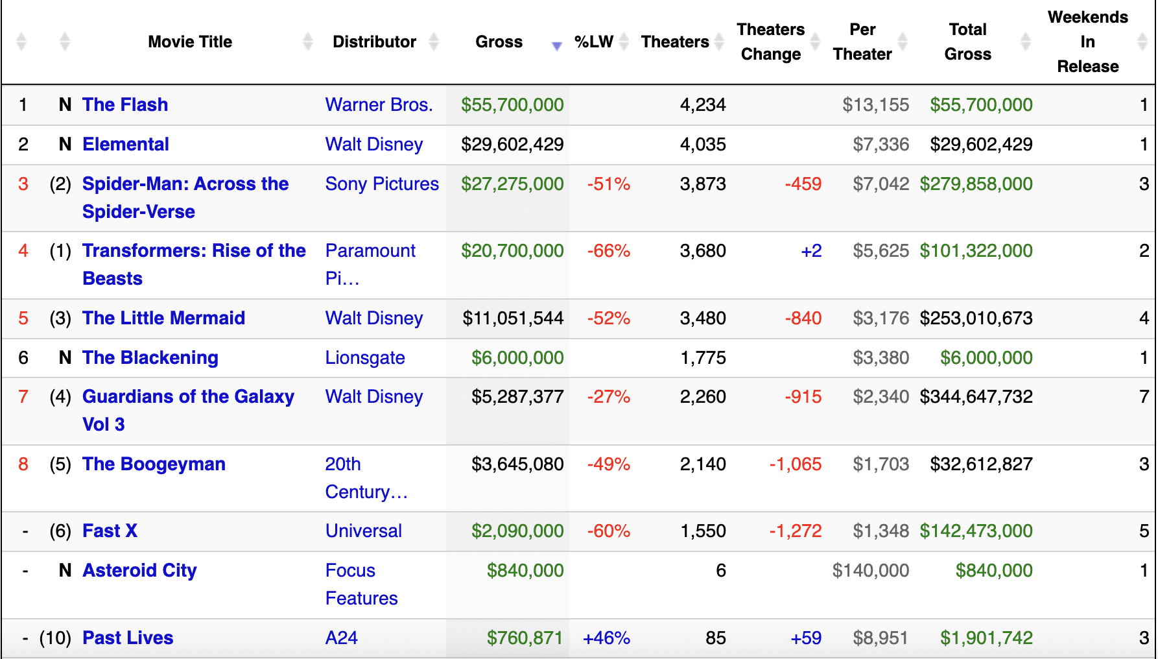Open Walt Disney link in Little Mermaid row
Image resolution: width=1158 pixels, height=659 pixels.
[x=374, y=318]
